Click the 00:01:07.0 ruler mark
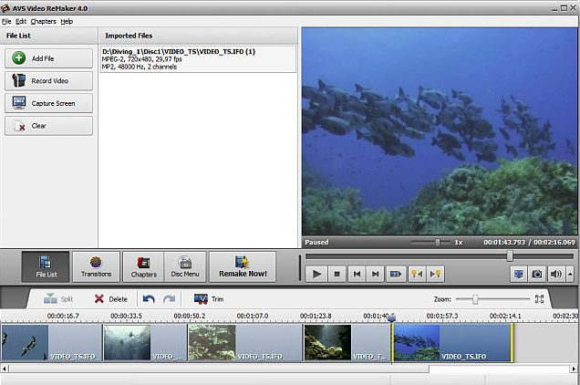 (253, 316)
